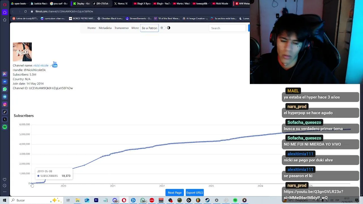Viewport: 363px width, 204px height.
Task: Click the Nicki channel avatar thumbnail
Action: tap(22, 52)
